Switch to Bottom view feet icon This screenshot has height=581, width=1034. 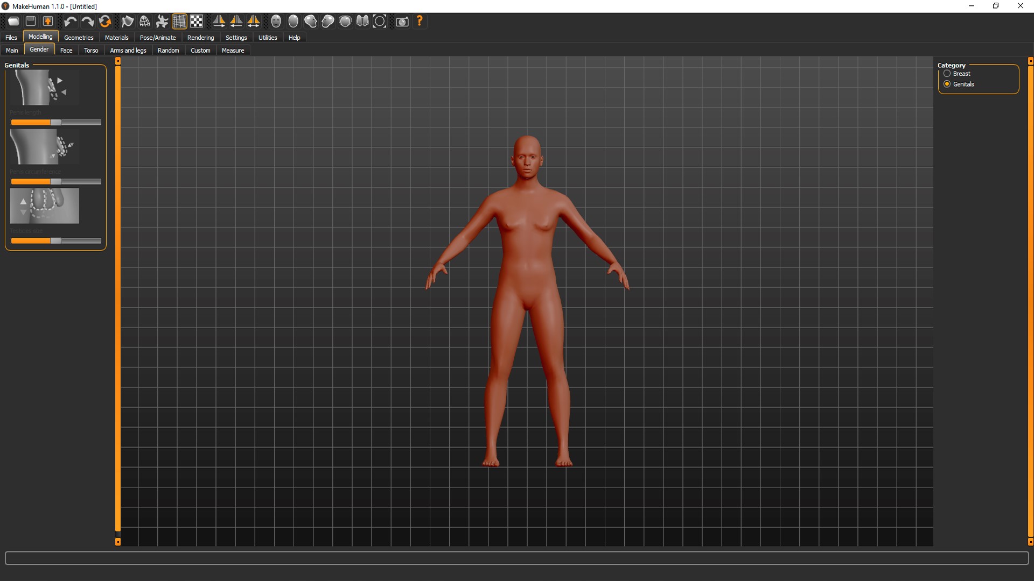pos(362,22)
